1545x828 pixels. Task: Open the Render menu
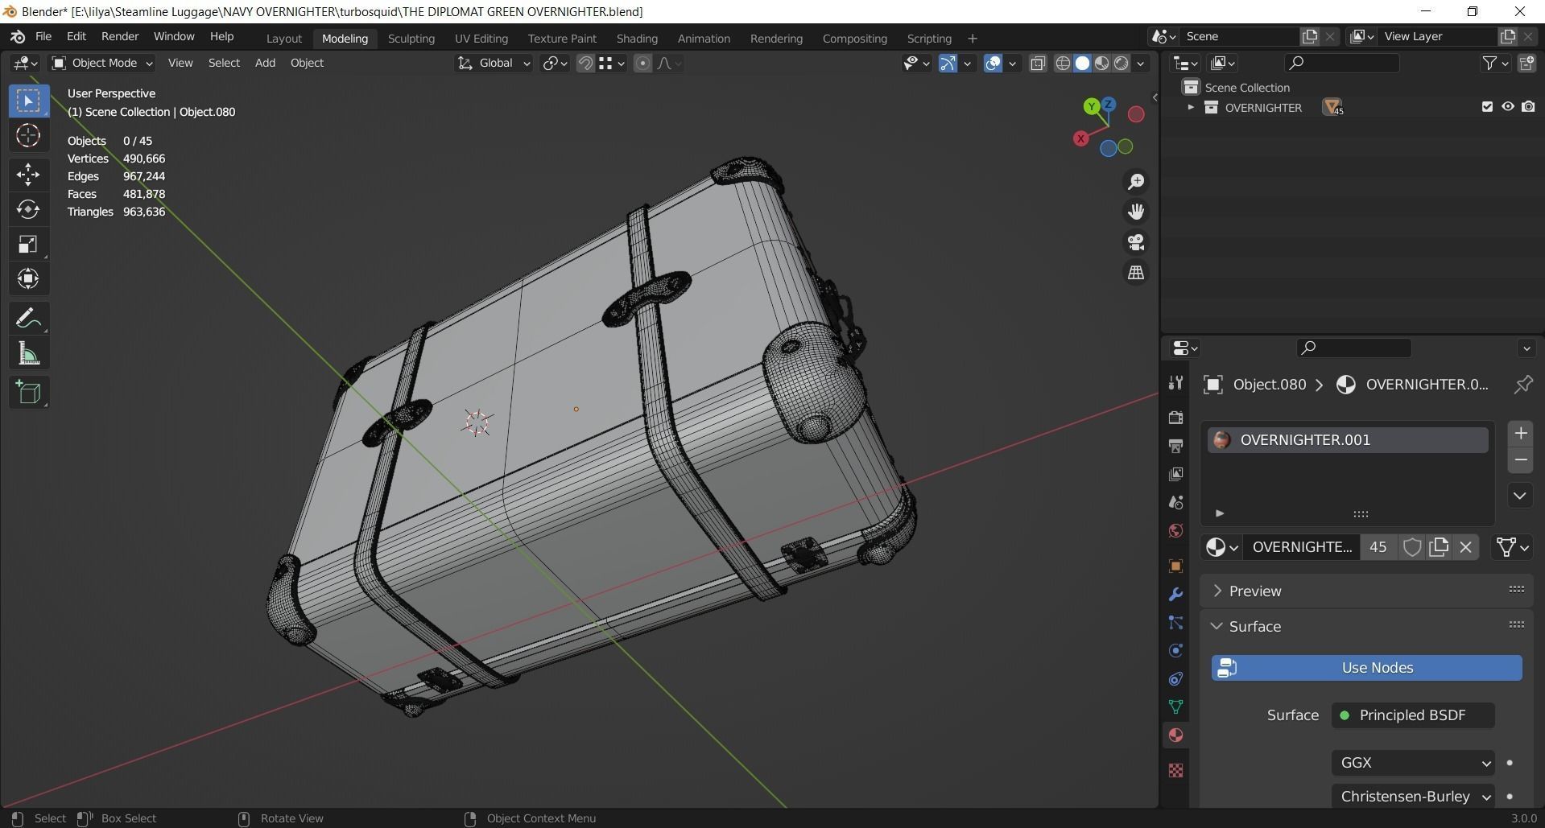tap(120, 36)
